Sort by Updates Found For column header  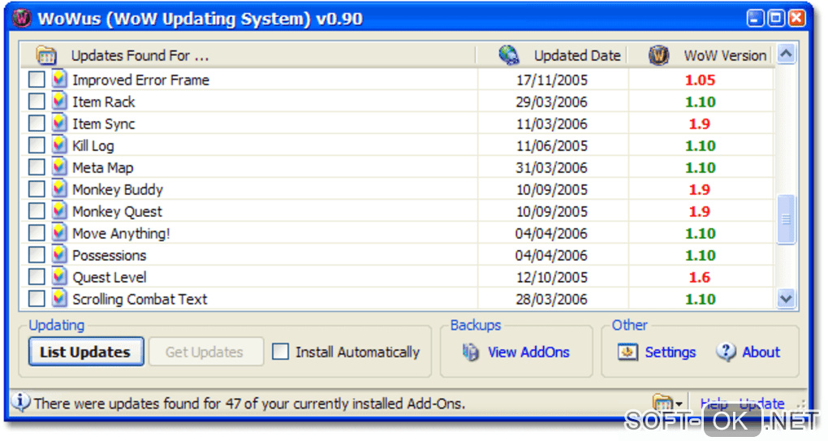pos(248,55)
